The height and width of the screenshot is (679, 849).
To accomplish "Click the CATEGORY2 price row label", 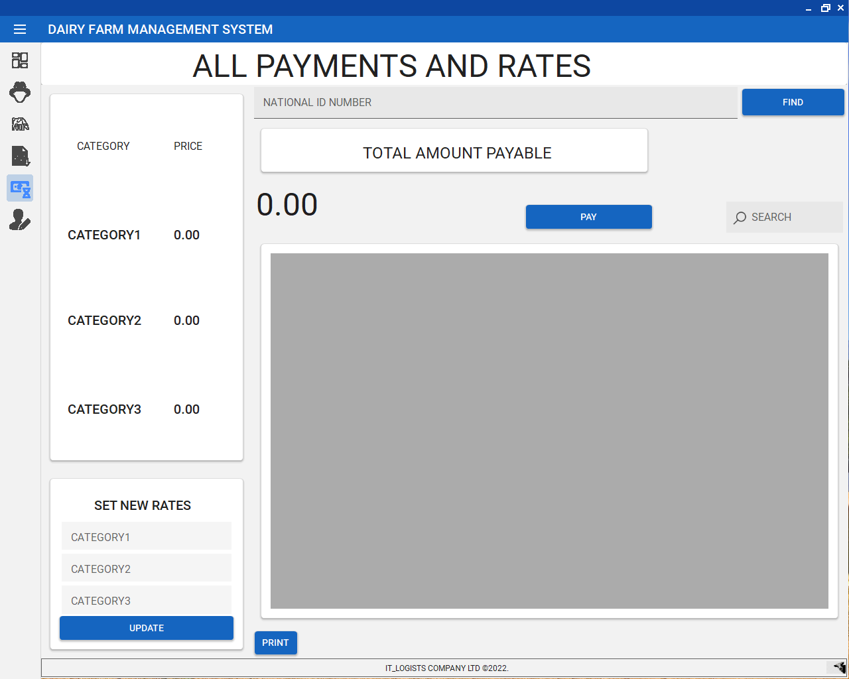I will (x=104, y=320).
